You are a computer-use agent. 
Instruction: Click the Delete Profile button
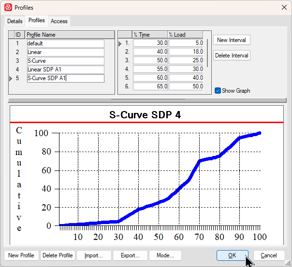tap(58, 255)
